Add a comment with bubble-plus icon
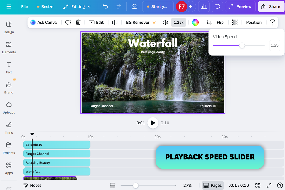This screenshot has width=285, height=190. pos(68,22)
